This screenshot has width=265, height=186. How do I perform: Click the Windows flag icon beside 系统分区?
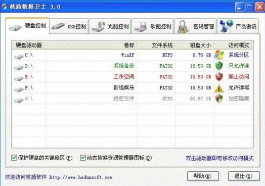tap(219, 55)
